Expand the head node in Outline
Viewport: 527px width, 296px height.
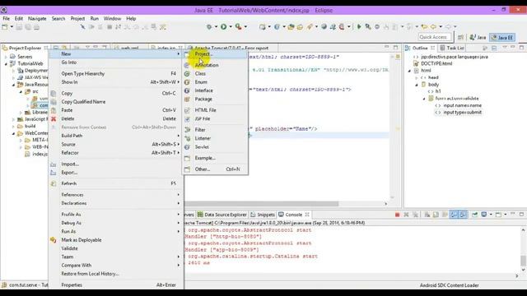pyautogui.click(x=417, y=77)
